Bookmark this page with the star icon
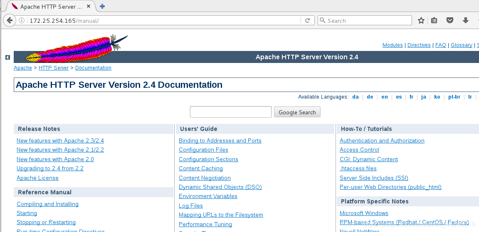The height and width of the screenshot is (232, 479). (x=421, y=20)
